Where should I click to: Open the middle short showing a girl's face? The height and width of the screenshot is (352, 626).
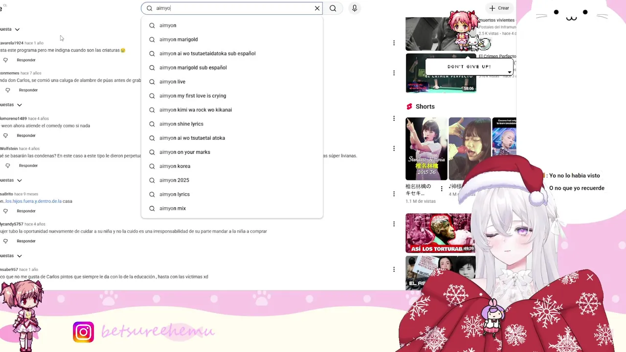click(x=469, y=149)
